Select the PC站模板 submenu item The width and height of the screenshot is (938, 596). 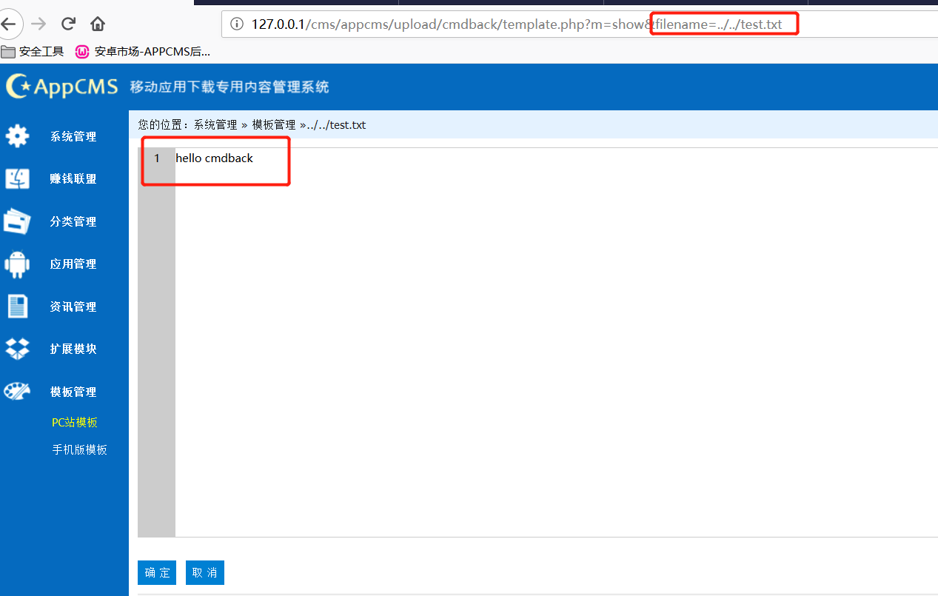[75, 423]
